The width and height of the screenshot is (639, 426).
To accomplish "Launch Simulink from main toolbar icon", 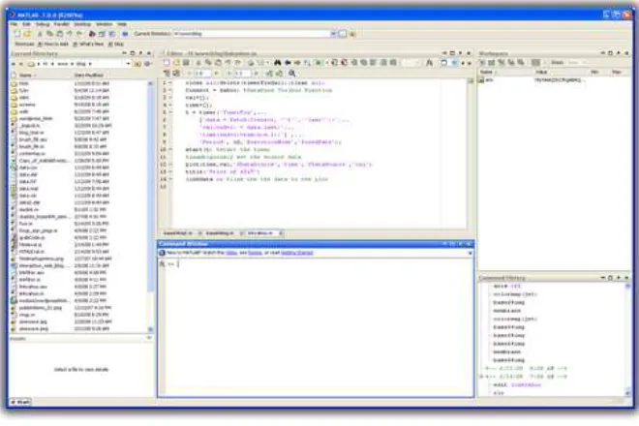I will pos(92,34).
